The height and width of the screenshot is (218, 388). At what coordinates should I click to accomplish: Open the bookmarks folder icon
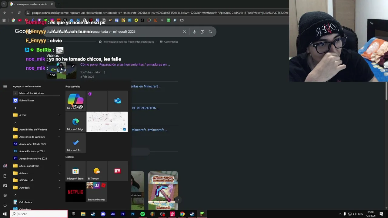pos(182,20)
